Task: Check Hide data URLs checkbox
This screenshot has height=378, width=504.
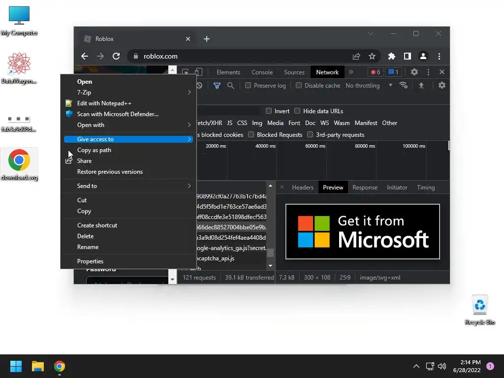Action: (297, 111)
